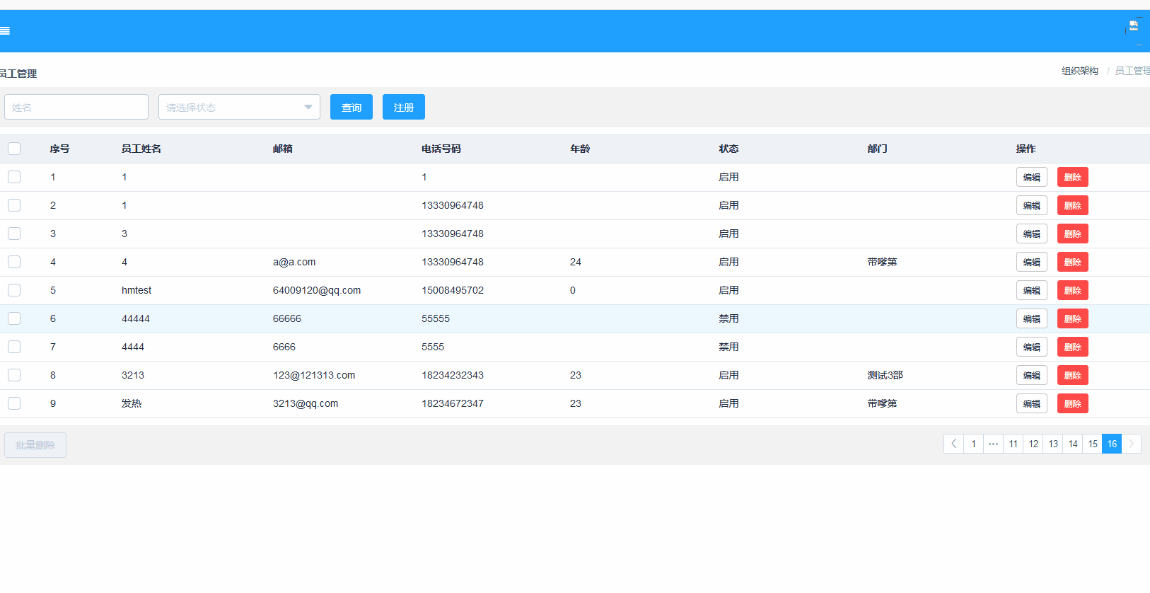
Task: Edit employee 4444 in row 7
Action: [1032, 347]
